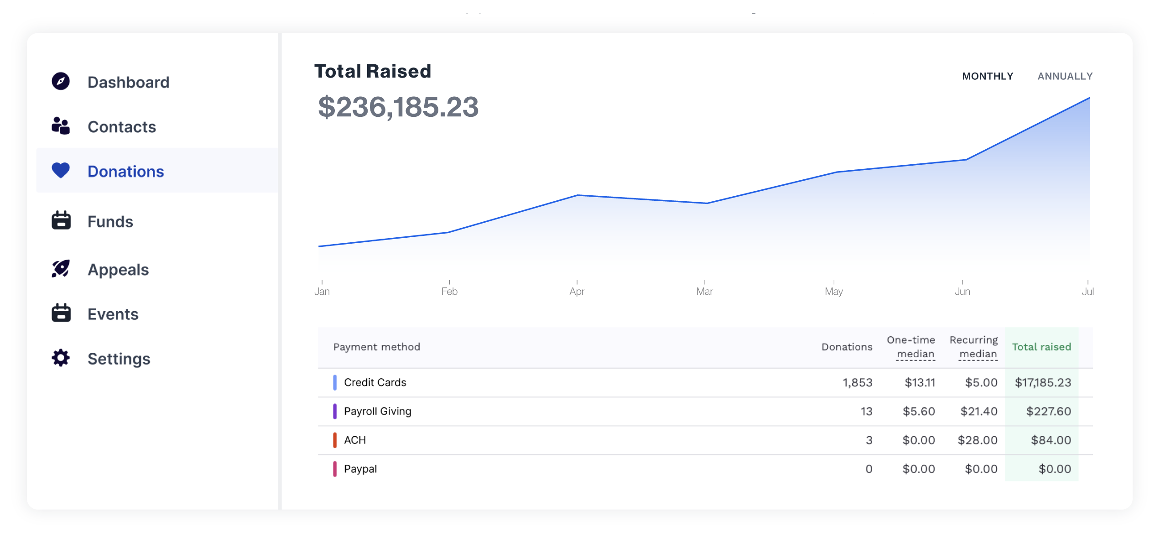Click the Credit Cards blue color marker
1160x543 pixels.
[x=335, y=382]
